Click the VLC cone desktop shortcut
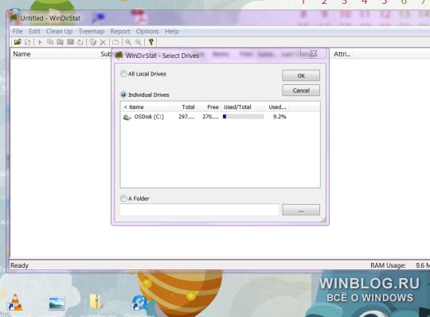The height and width of the screenshot is (317, 430). point(14,302)
